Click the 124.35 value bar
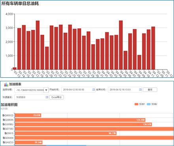Image resolution: width=174 pixels, height=146 pixels. 80,120
